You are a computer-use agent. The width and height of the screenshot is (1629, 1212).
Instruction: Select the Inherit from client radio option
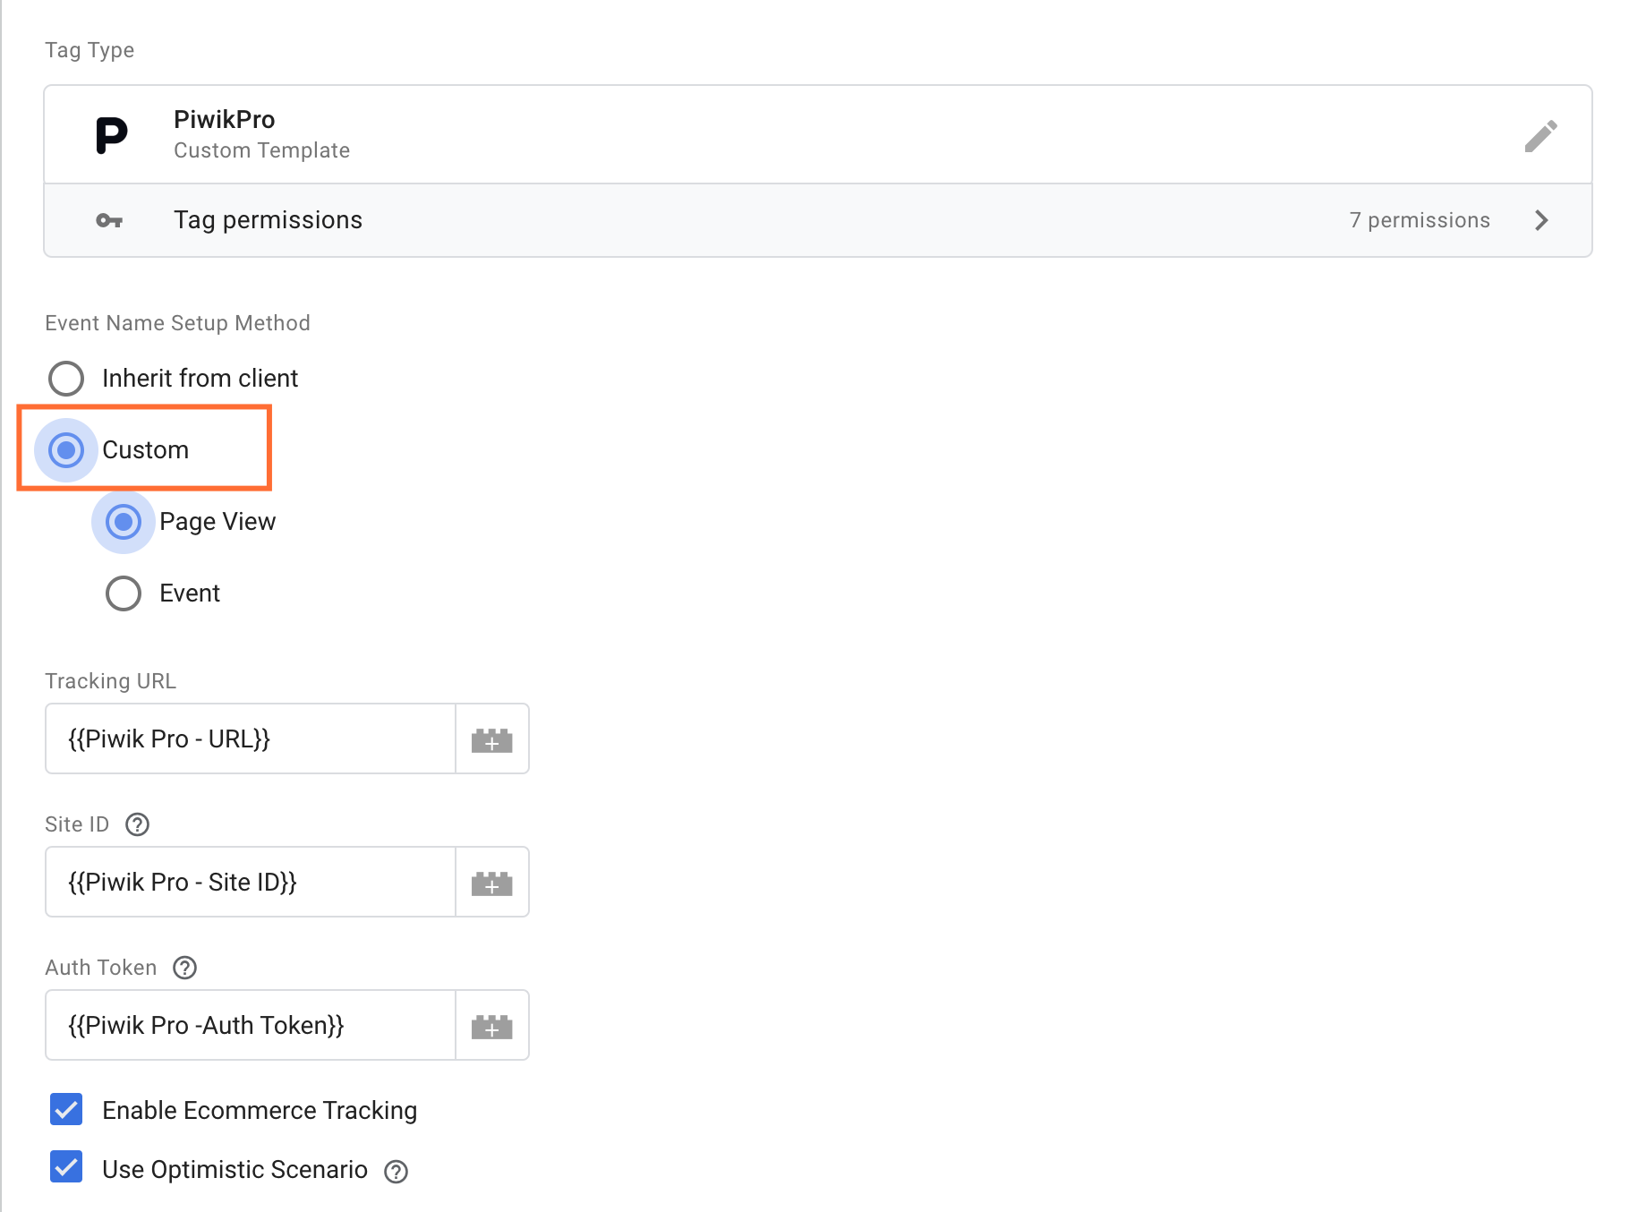pos(66,379)
